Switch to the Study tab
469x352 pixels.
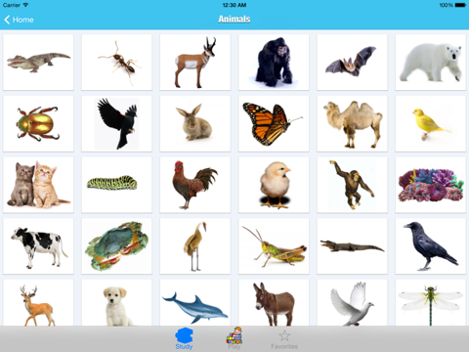point(184,339)
